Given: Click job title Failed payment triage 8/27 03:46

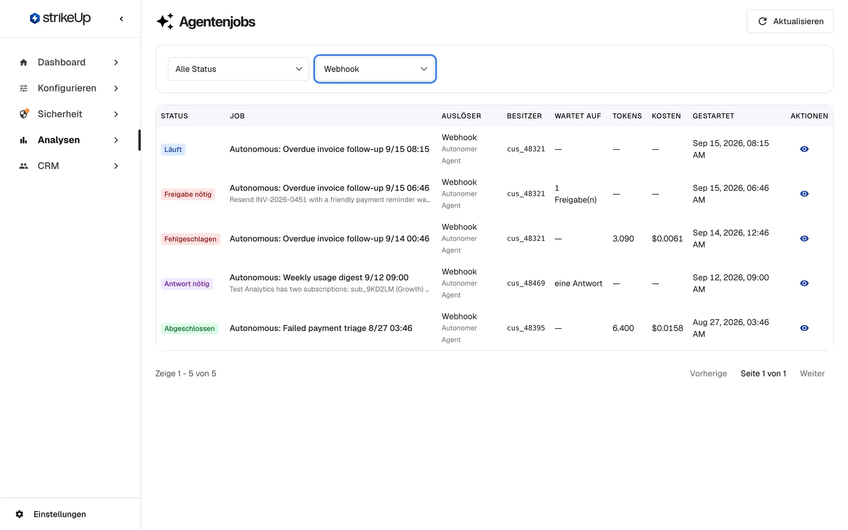Looking at the screenshot, I should (321, 328).
